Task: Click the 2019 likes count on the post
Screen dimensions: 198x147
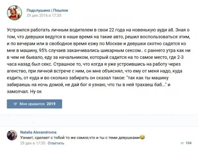Action: (51, 104)
